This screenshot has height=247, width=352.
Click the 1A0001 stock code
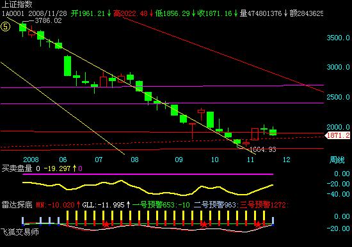pos(13,13)
